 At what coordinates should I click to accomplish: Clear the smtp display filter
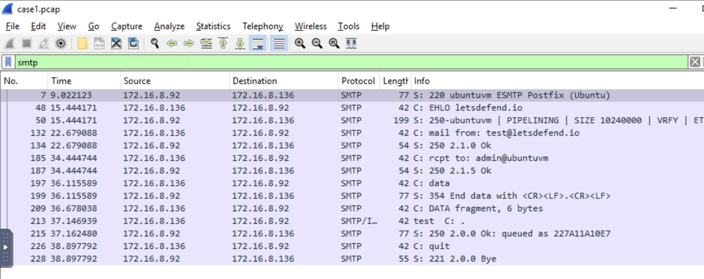[x=695, y=62]
